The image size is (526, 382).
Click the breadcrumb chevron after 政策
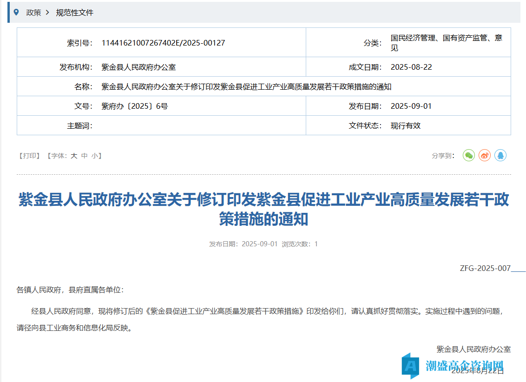click(x=47, y=13)
